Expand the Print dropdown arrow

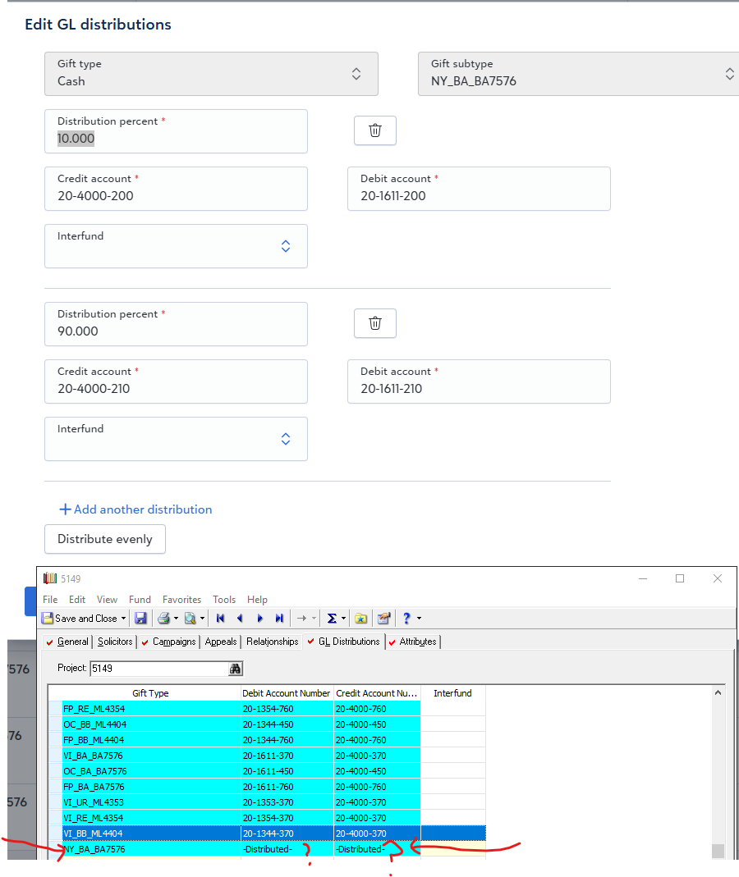(x=176, y=618)
